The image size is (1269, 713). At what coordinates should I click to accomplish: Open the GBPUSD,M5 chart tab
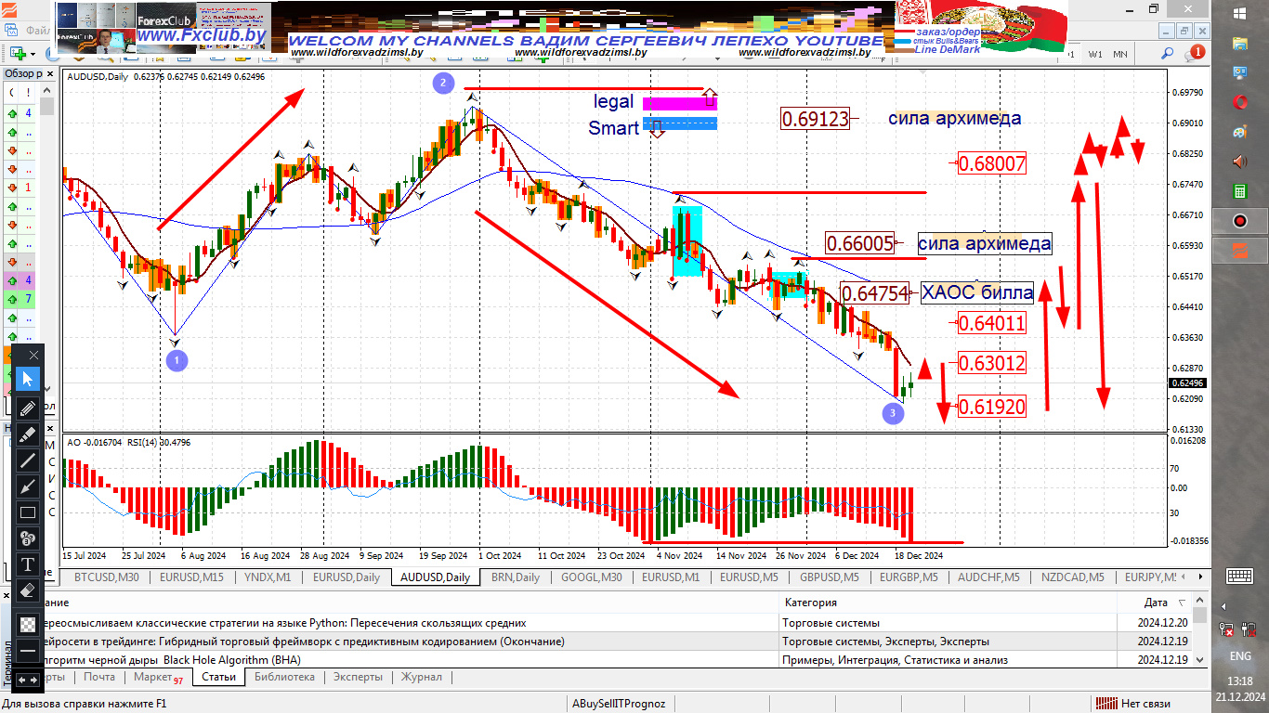[829, 577]
